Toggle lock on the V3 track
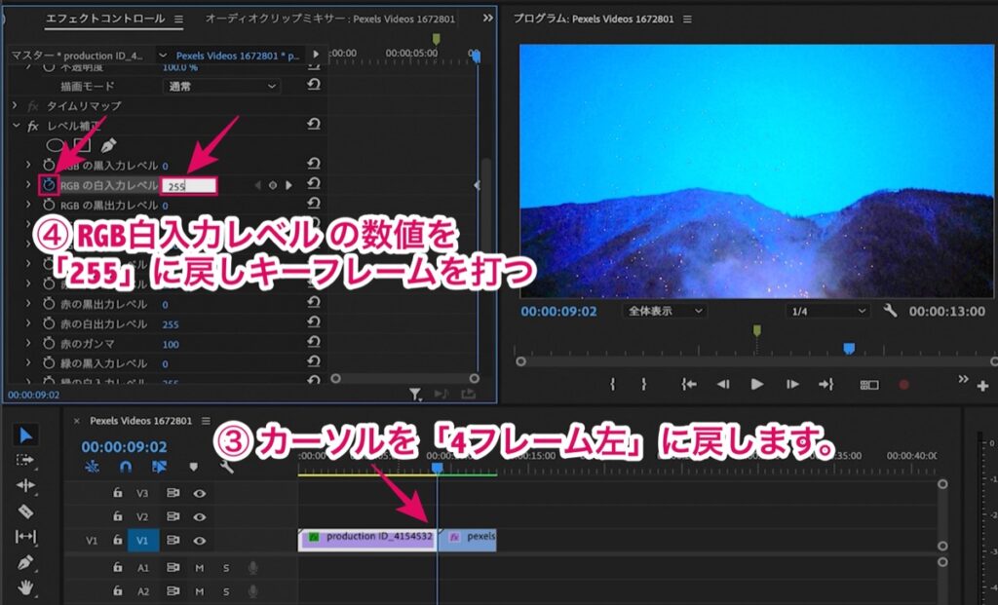 tap(118, 492)
